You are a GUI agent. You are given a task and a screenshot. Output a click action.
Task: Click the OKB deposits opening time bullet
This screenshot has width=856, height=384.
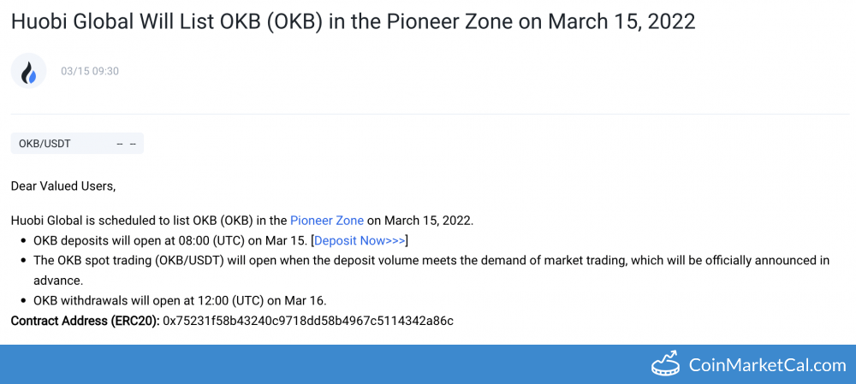coord(169,240)
